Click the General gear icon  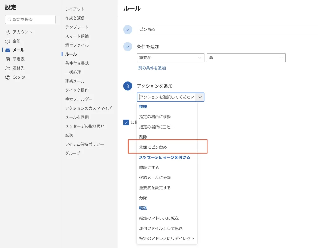click(8, 41)
